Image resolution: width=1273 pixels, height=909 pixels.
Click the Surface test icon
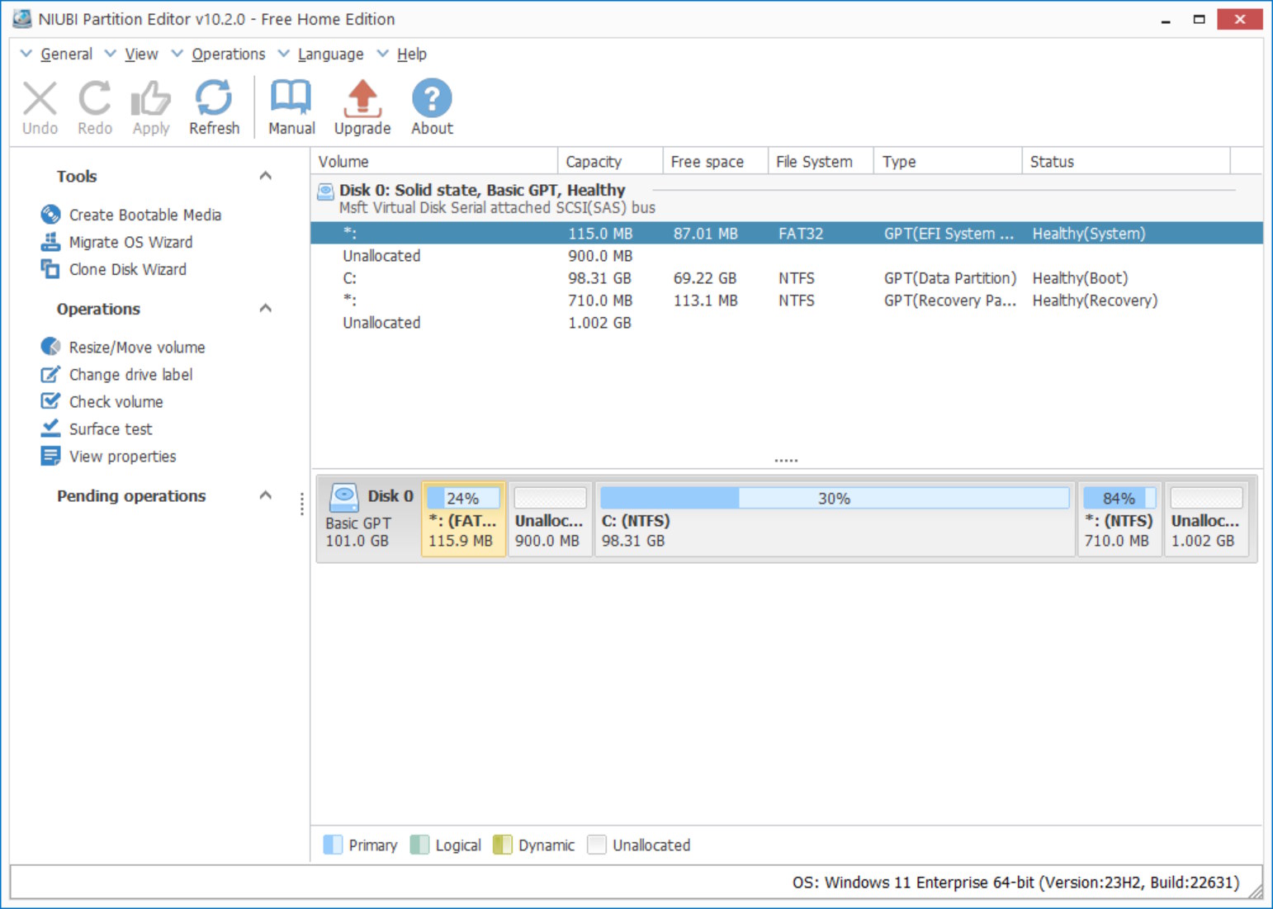[50, 428]
